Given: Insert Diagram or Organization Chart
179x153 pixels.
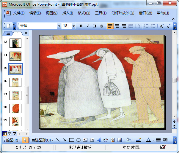Looking at the screenshot, I should pos(106,140).
